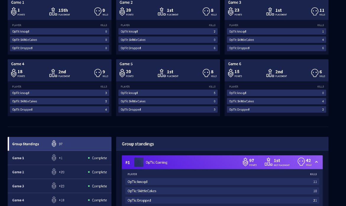The width and height of the screenshot is (346, 206).
Task: Click the points badge icon in Game 6 card
Action: click(231, 73)
